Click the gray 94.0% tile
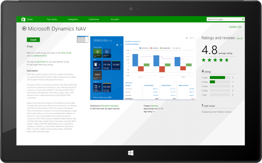The image size is (262, 163). point(97,75)
